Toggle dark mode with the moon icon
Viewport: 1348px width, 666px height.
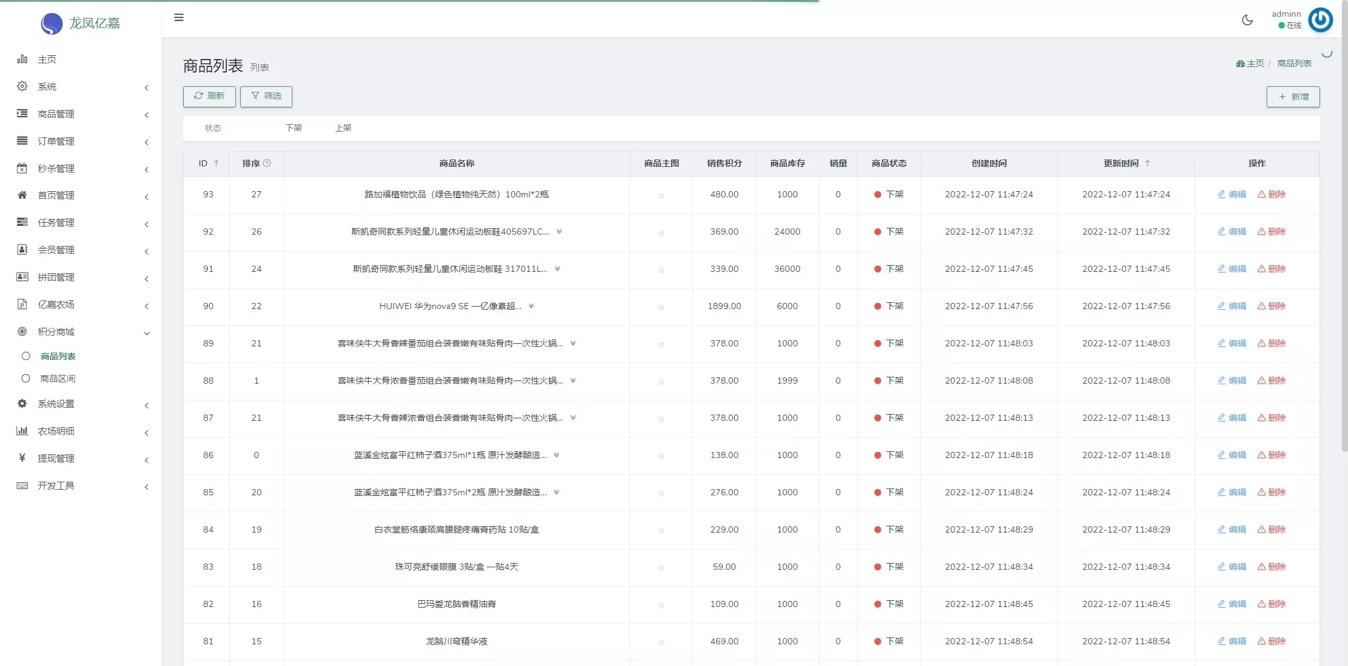coord(1247,20)
